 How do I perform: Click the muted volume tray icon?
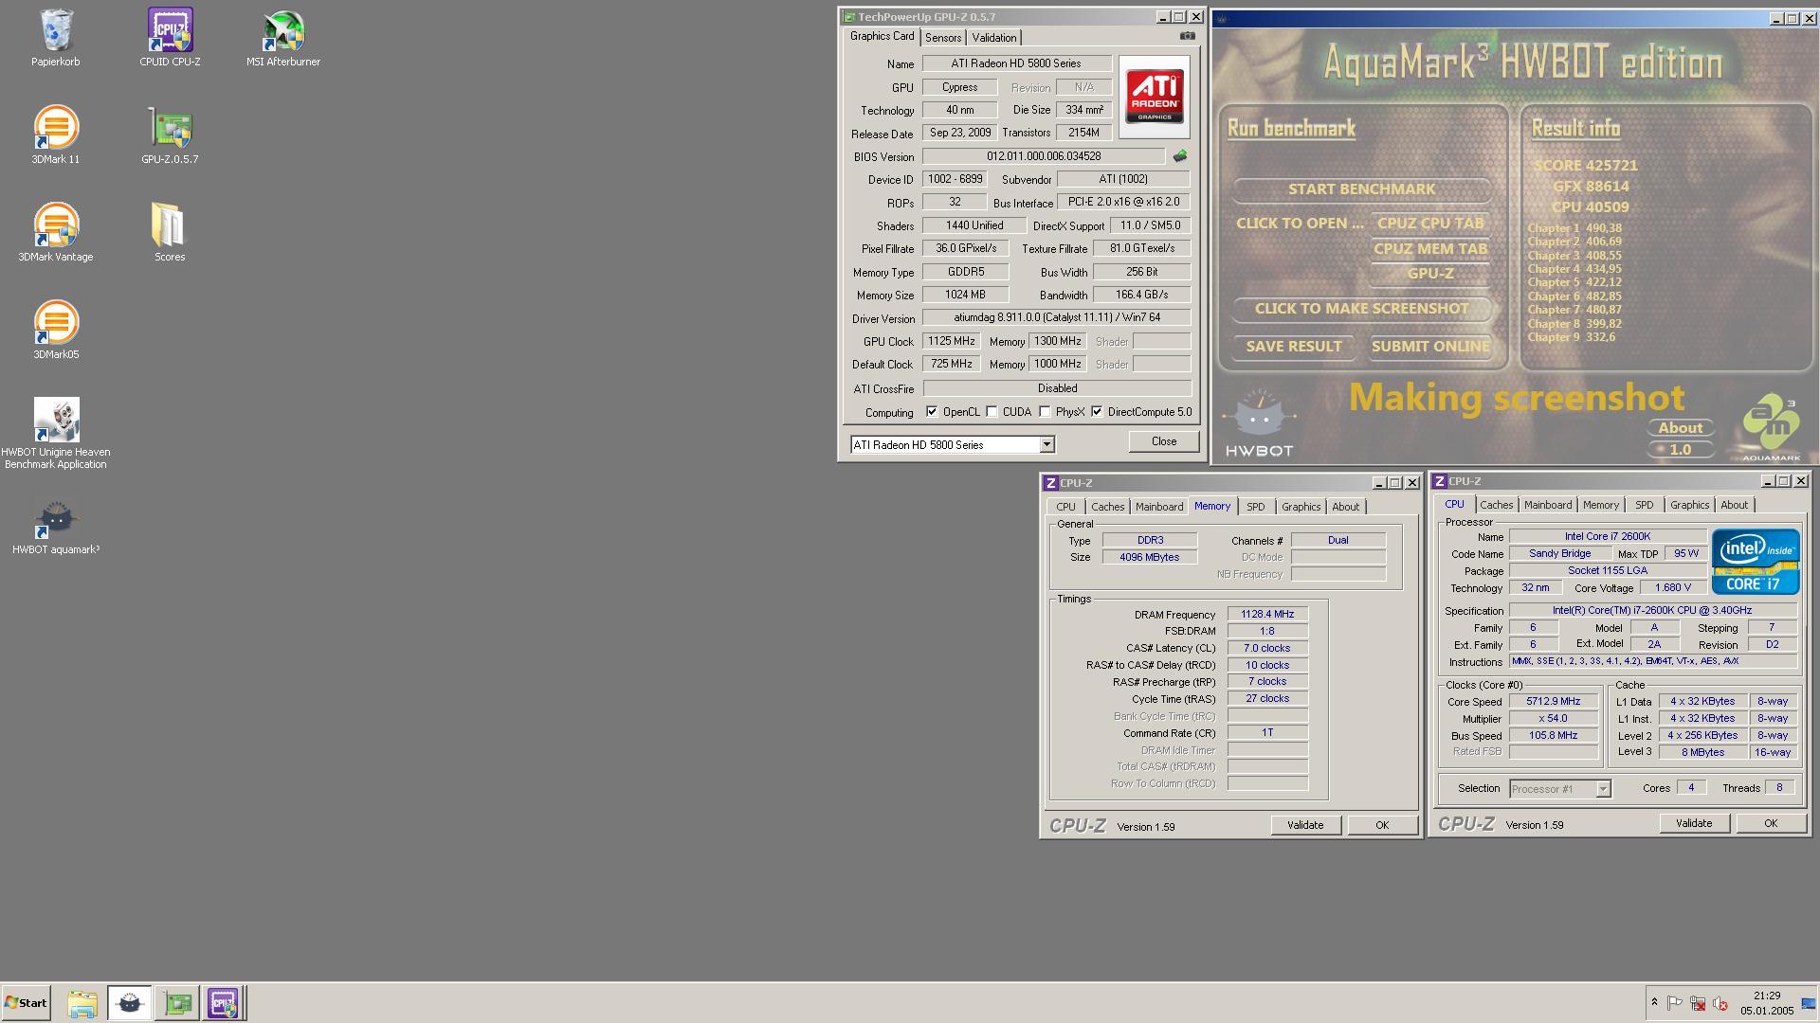tap(1720, 1003)
